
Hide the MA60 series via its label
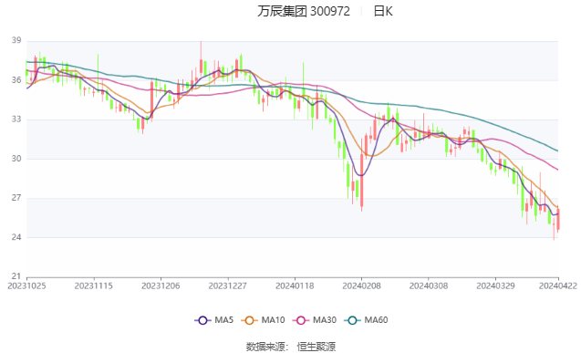pos(376,320)
